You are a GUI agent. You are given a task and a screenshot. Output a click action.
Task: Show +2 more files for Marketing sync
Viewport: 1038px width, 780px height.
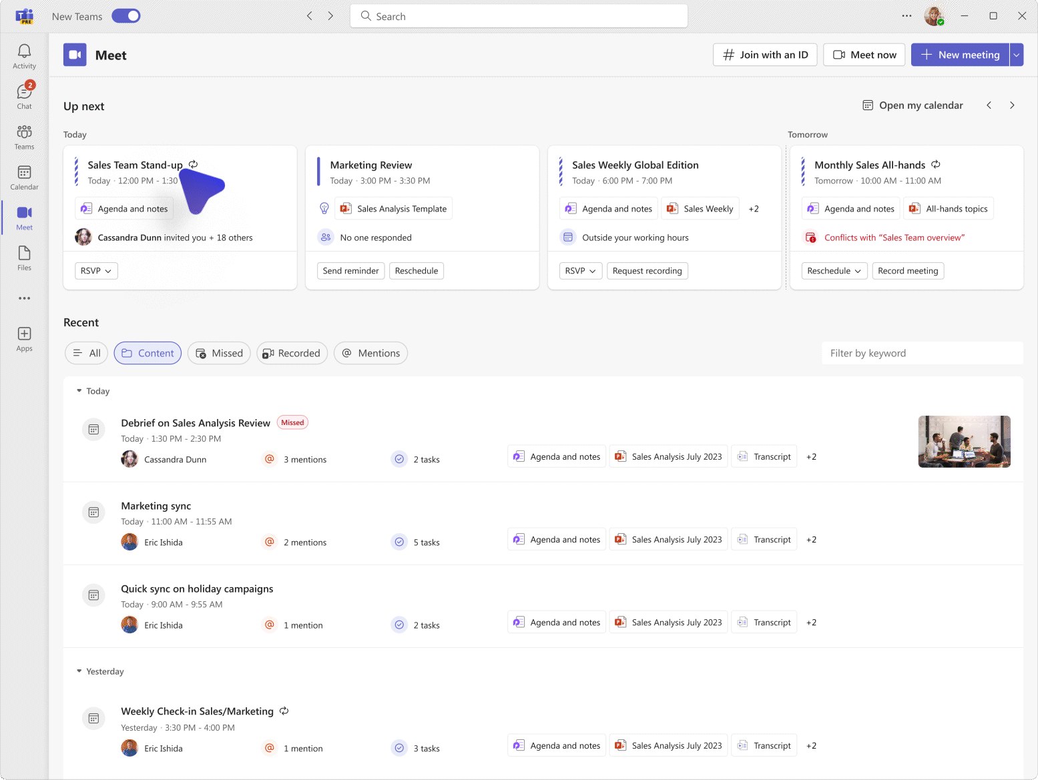pyautogui.click(x=811, y=540)
